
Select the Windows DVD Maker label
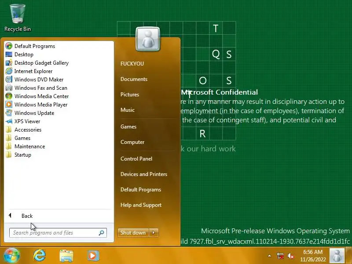tap(39, 80)
